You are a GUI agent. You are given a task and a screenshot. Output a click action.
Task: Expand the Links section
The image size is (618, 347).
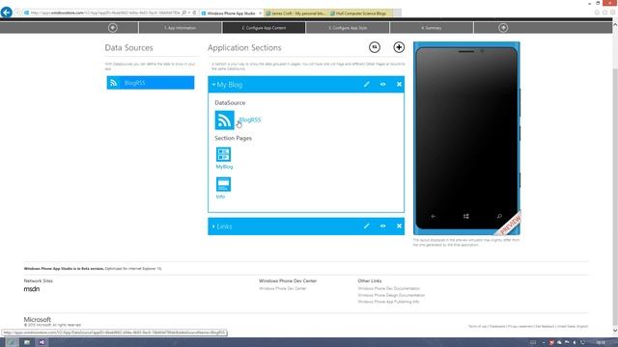tap(213, 227)
